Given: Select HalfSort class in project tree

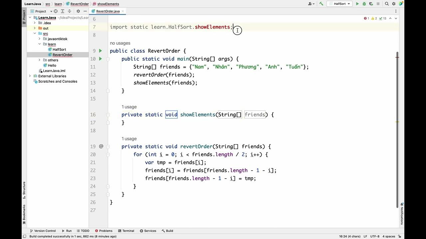Looking at the screenshot, I should tap(59, 49).
